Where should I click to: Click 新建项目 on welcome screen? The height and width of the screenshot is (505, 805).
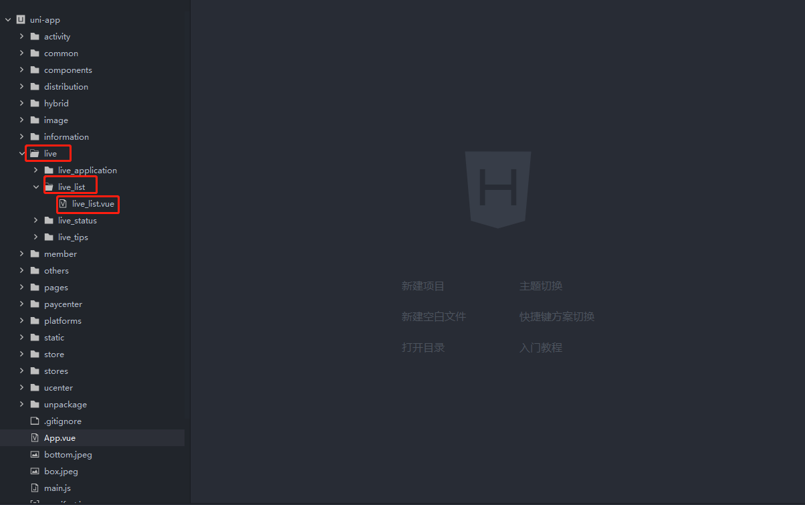click(x=423, y=286)
